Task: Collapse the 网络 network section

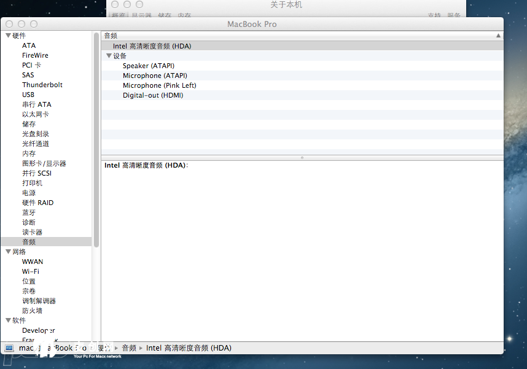Action: click(x=8, y=252)
